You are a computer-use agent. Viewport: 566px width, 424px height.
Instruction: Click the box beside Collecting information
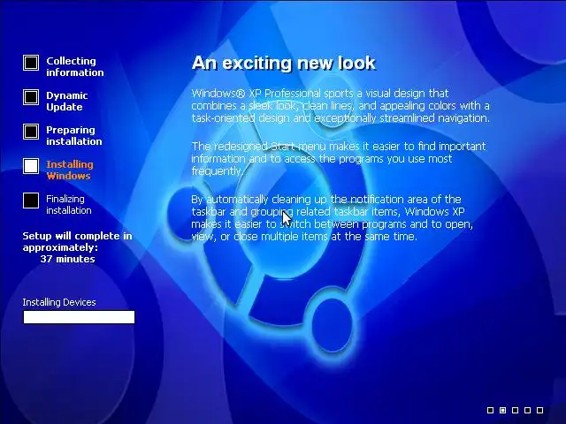[x=31, y=63]
